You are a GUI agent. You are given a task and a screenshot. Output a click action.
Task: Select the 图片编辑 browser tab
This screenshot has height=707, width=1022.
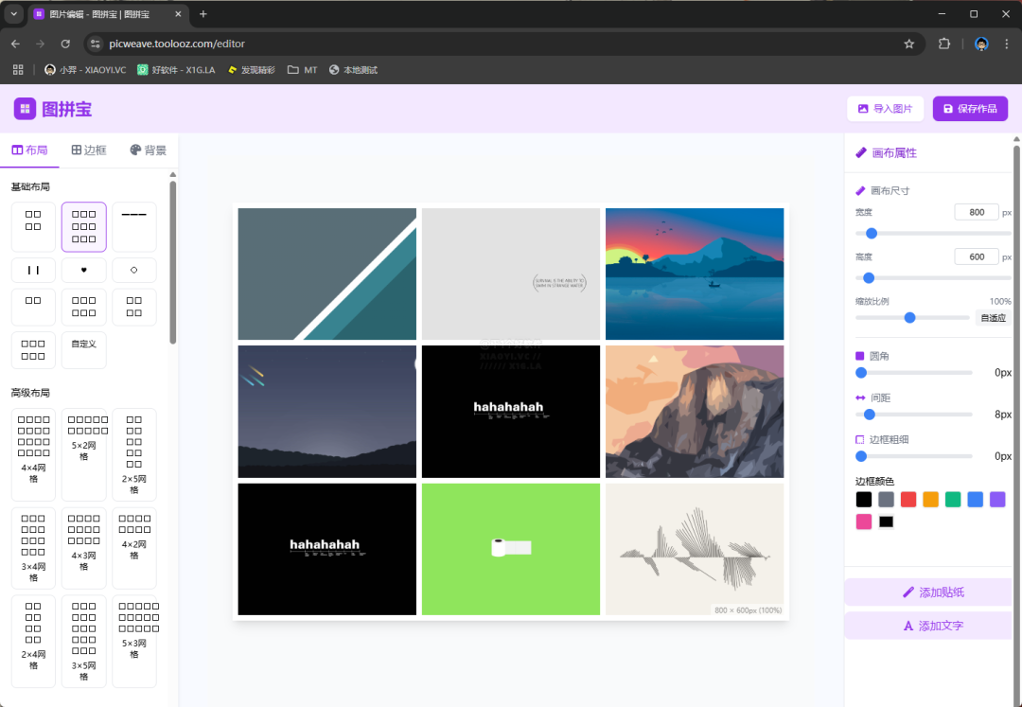(108, 13)
